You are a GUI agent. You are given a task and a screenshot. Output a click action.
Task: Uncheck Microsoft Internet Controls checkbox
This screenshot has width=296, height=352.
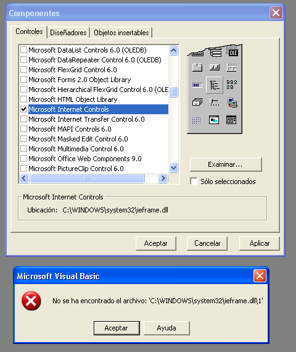click(x=23, y=109)
